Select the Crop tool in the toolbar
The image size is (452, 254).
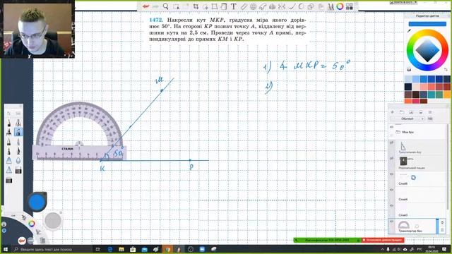(x=196, y=6)
